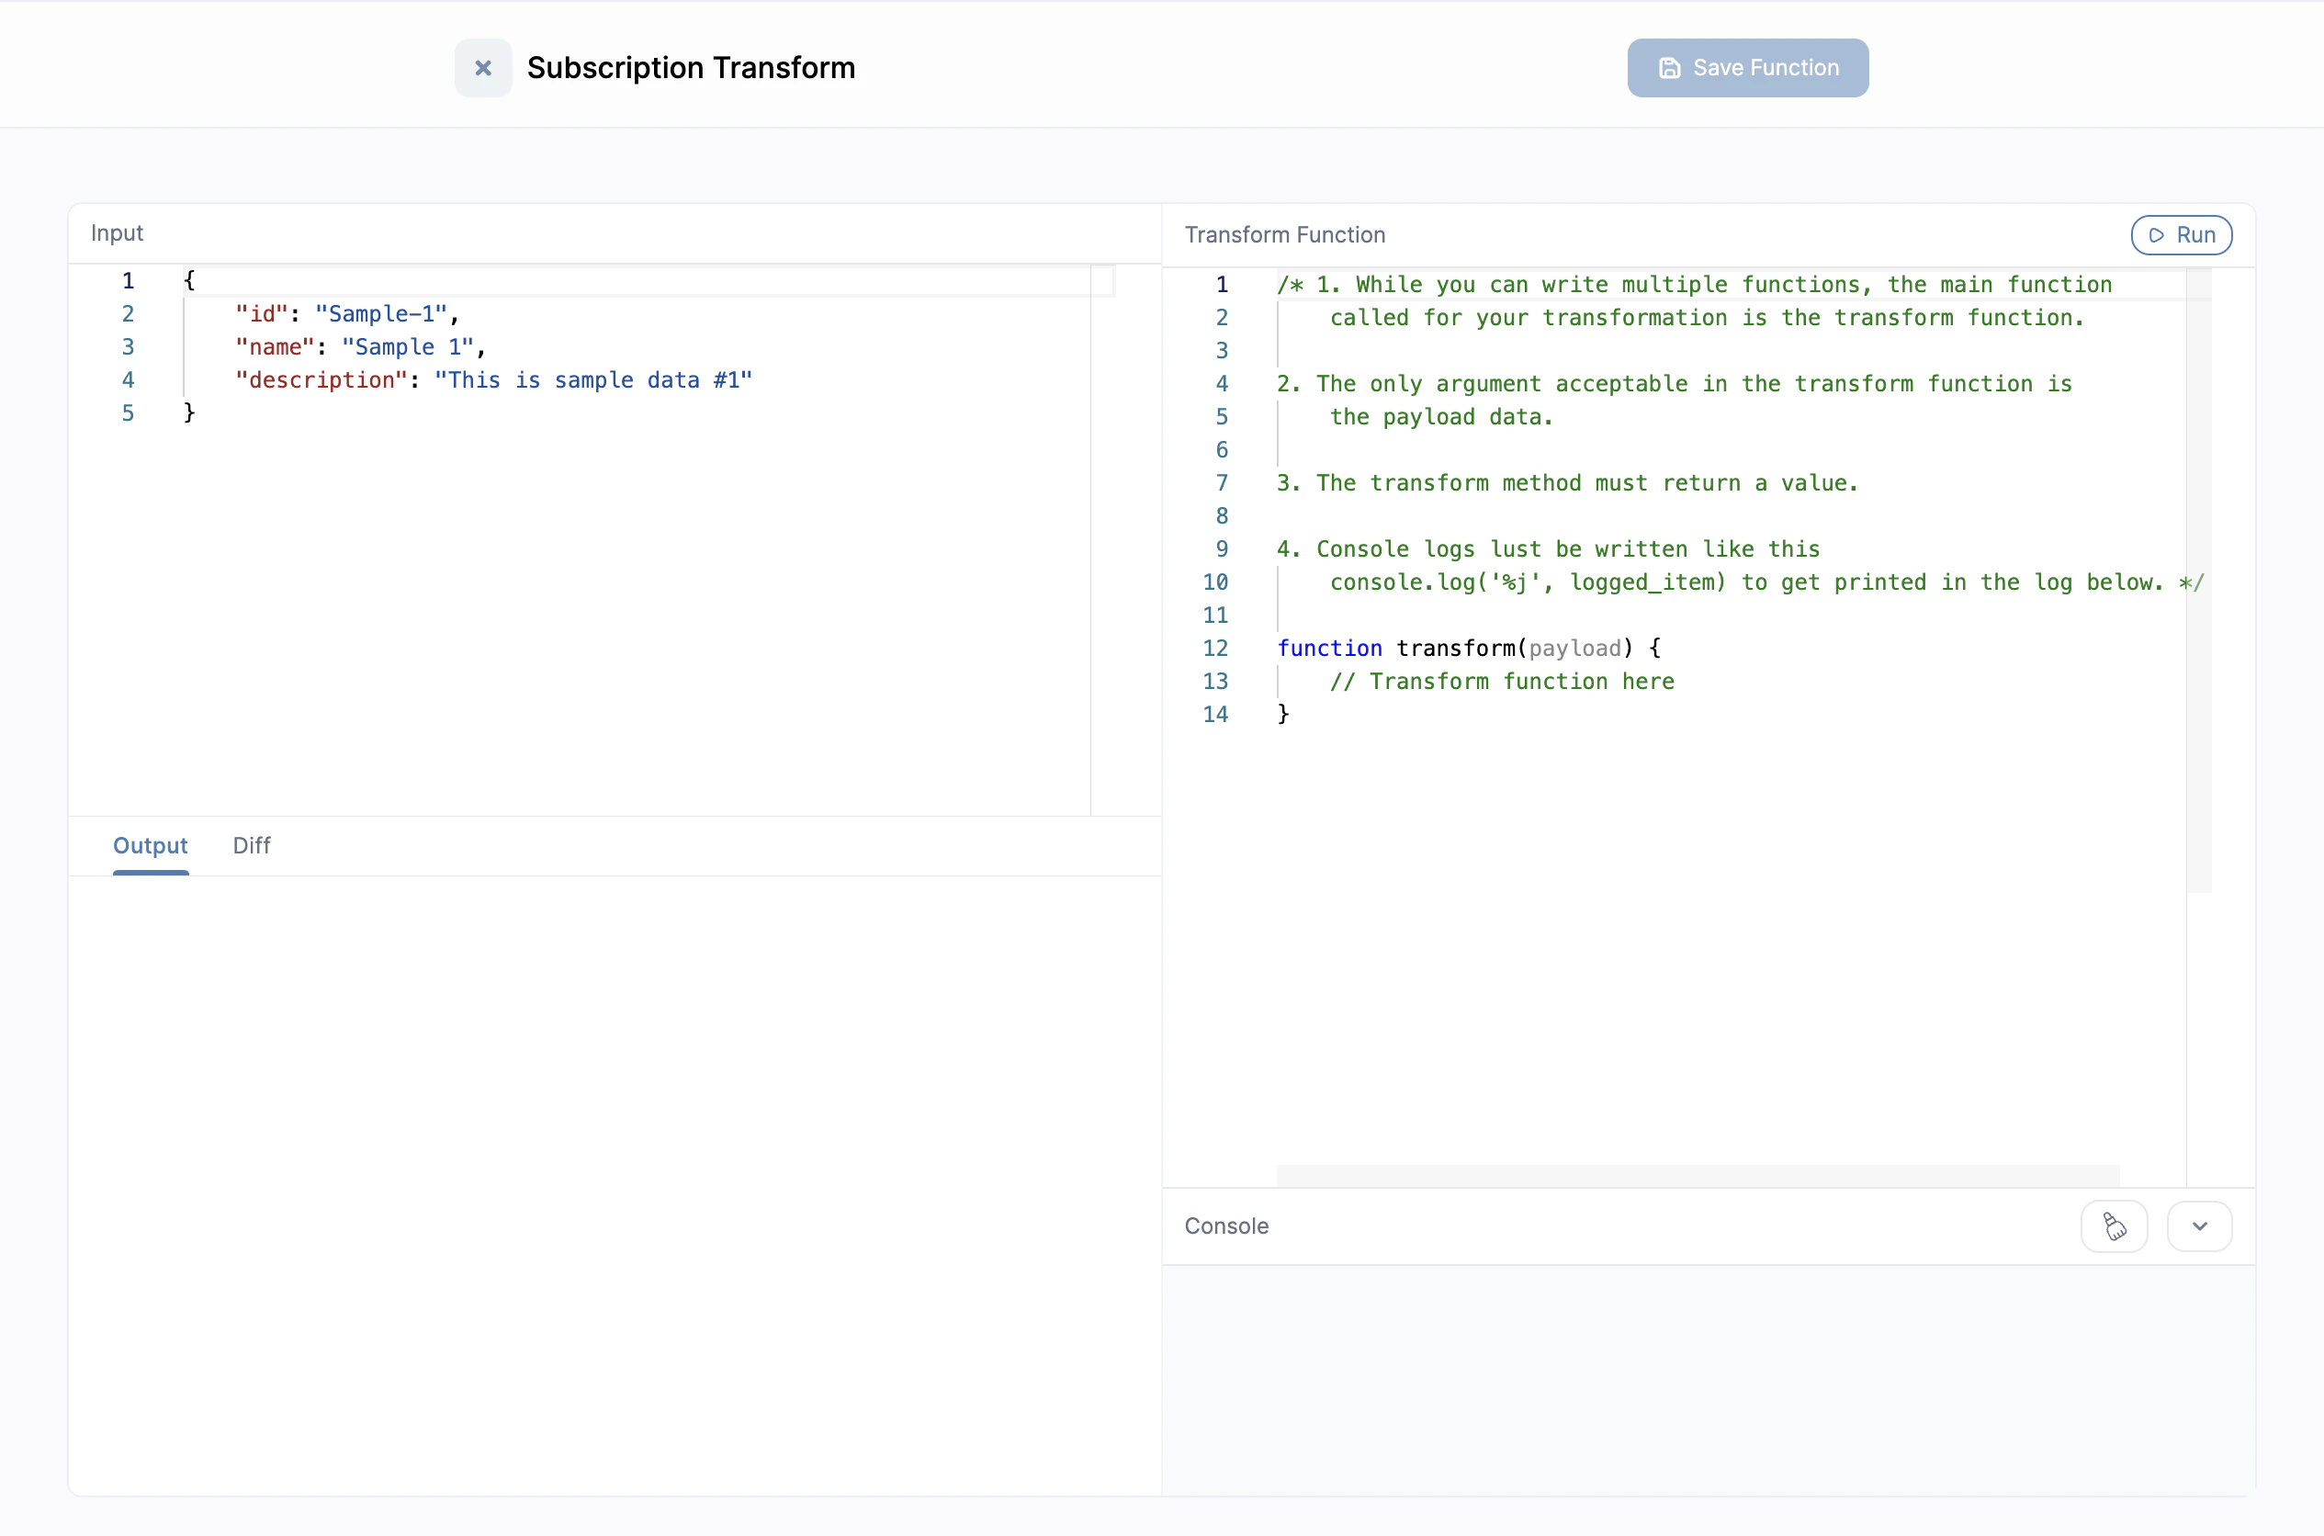Click the Input panel header
2324x1536 pixels.
point(117,233)
